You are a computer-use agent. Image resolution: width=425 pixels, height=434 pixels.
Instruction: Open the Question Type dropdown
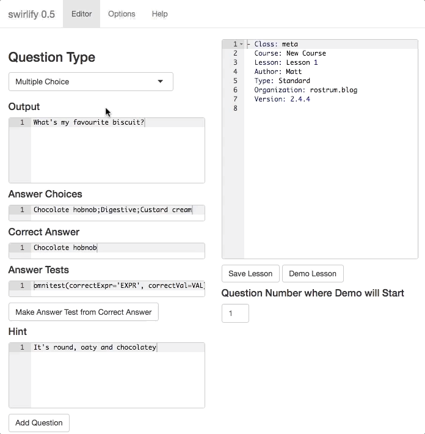(x=91, y=82)
